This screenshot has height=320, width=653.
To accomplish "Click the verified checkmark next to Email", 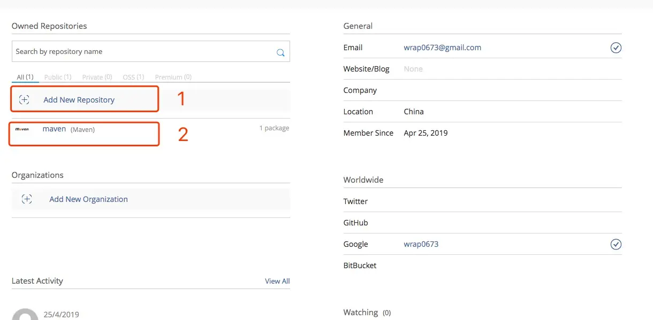I will [616, 48].
